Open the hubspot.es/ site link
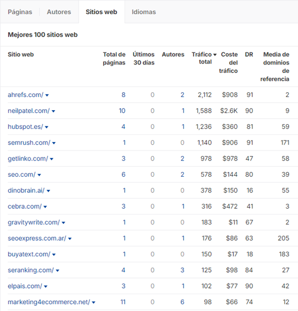The image size is (298, 311). (x=25, y=126)
